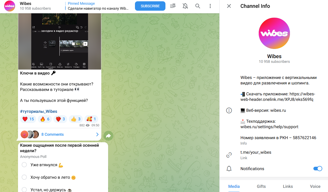The width and height of the screenshot is (328, 192).
Task: Open the Pinned Message in header
Action: [x=98, y=6]
